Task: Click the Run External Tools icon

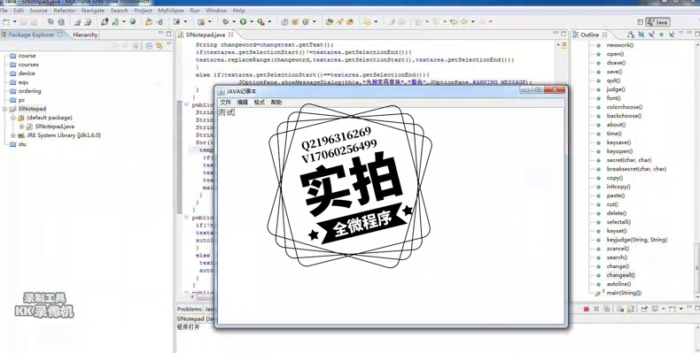Action: (x=261, y=21)
